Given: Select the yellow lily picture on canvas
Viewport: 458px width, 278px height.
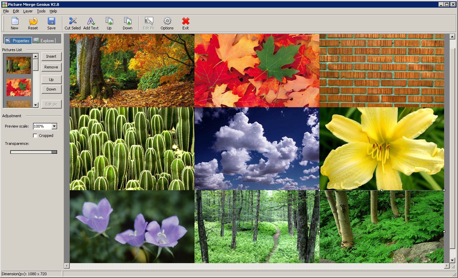Looking at the screenshot, I should coord(381,148).
